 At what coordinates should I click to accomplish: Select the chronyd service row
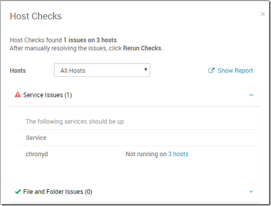point(137,154)
